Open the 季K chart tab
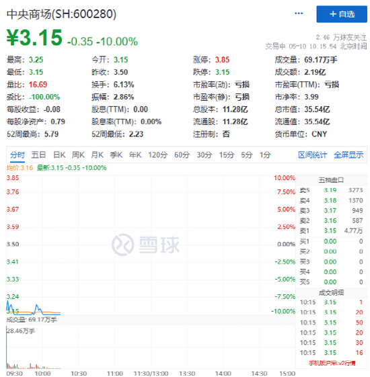This screenshot has width=370, height=377. pyautogui.click(x=116, y=155)
